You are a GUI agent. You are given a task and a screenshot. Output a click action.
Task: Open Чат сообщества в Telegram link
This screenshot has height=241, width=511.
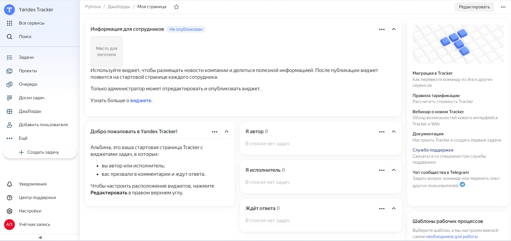point(441,173)
